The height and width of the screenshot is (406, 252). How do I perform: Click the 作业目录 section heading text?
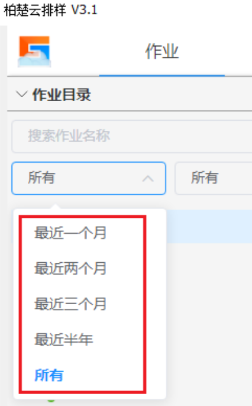point(62,95)
